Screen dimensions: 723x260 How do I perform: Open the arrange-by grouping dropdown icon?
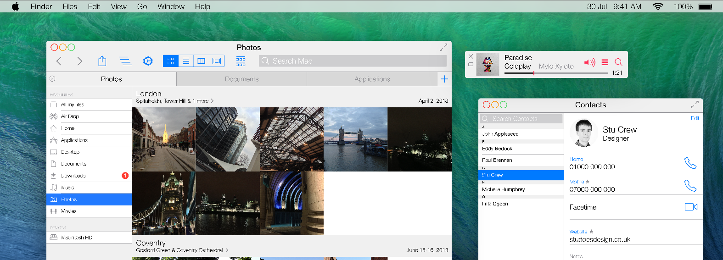pos(241,61)
